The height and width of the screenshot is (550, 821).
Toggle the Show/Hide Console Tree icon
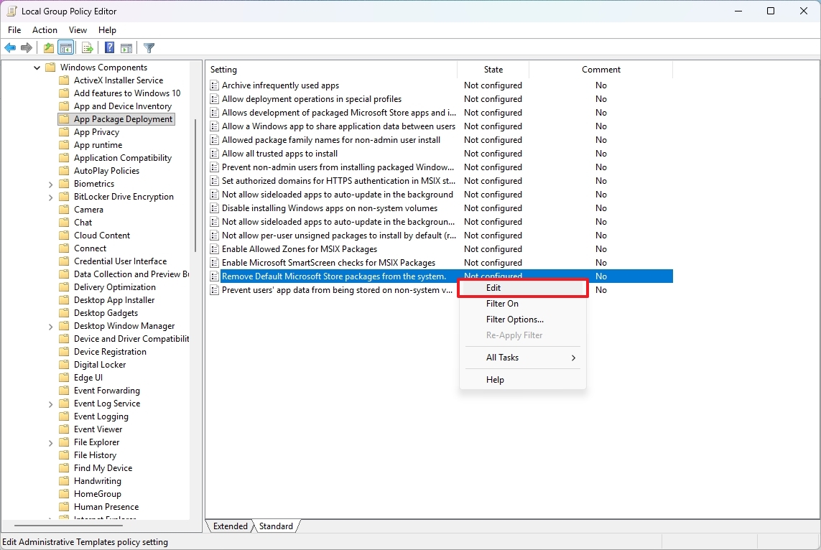tap(65, 47)
